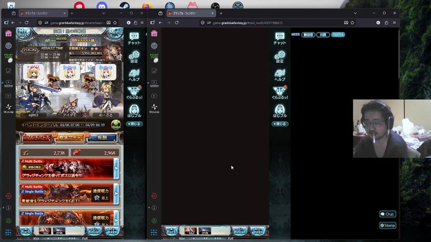
Task: Click memo edit icon in left window sidebar
Action: pos(9,71)
